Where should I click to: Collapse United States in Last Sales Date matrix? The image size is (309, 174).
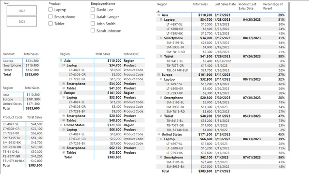point(159,134)
